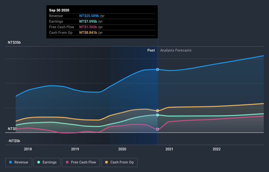This screenshot has height=172, width=269.
Task: Click the teal Earnings data point marker
Action: tap(158, 115)
